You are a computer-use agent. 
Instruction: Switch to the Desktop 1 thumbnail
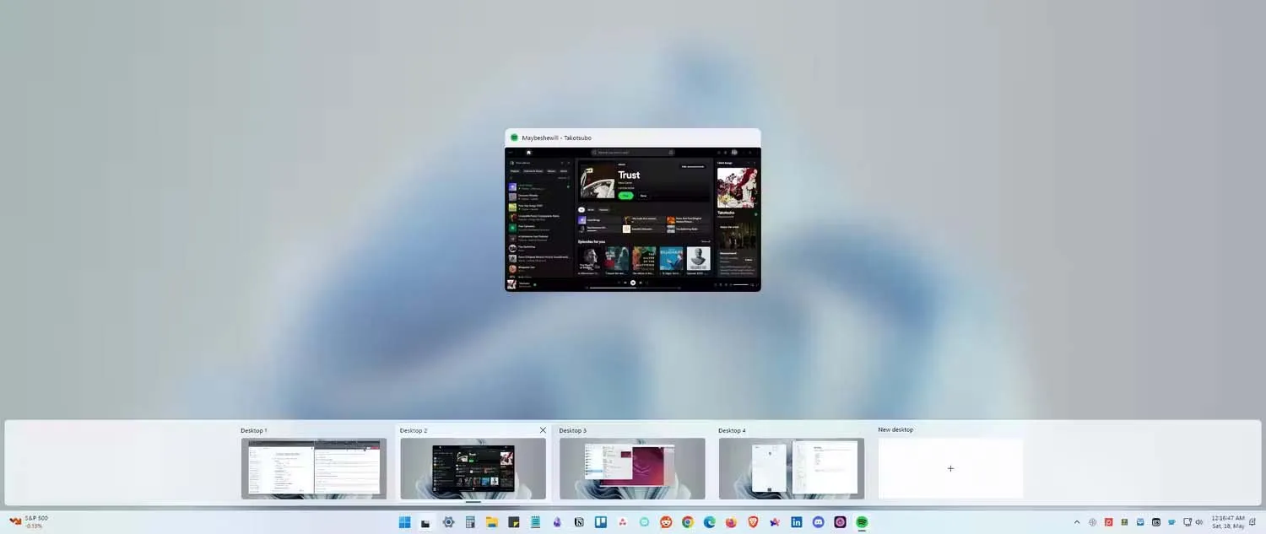click(313, 467)
